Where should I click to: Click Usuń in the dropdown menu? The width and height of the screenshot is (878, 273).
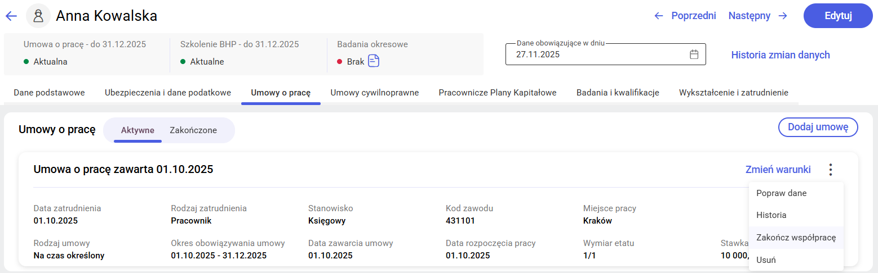click(x=766, y=260)
